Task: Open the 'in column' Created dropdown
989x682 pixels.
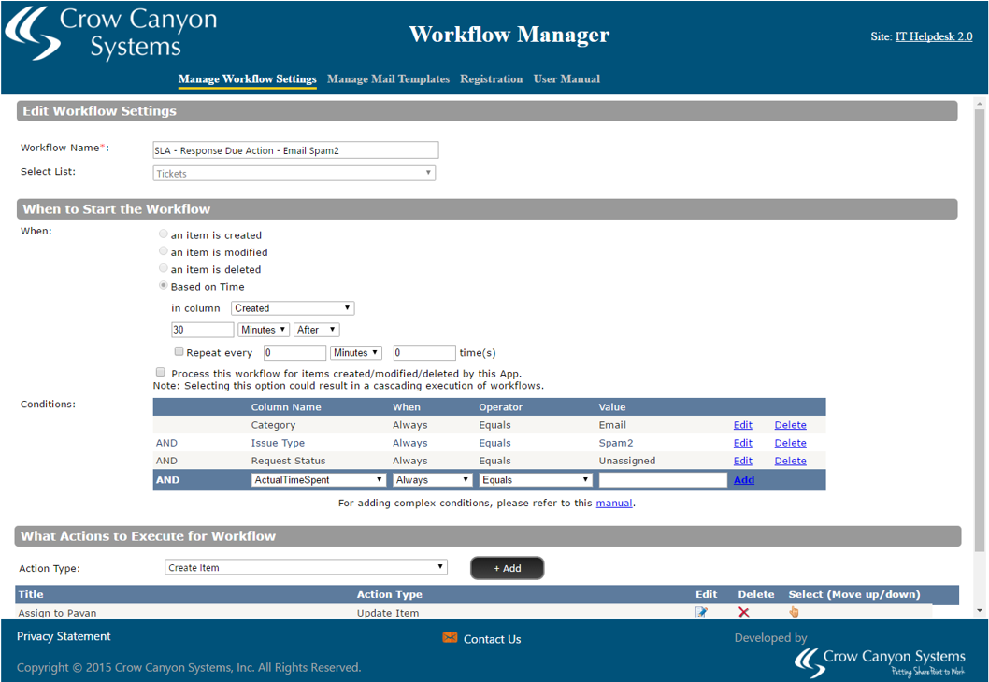Action: [293, 307]
